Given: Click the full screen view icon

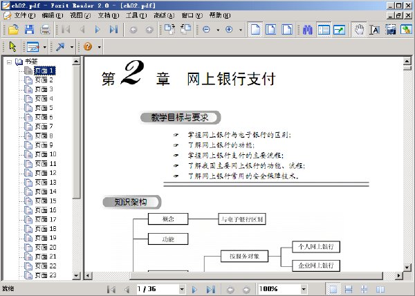Looking at the screenshot, I should point(339,30).
